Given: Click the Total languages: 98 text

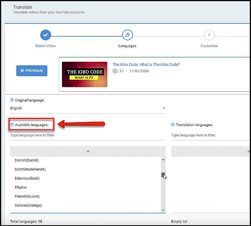Looking at the screenshot, I should 26,221.
